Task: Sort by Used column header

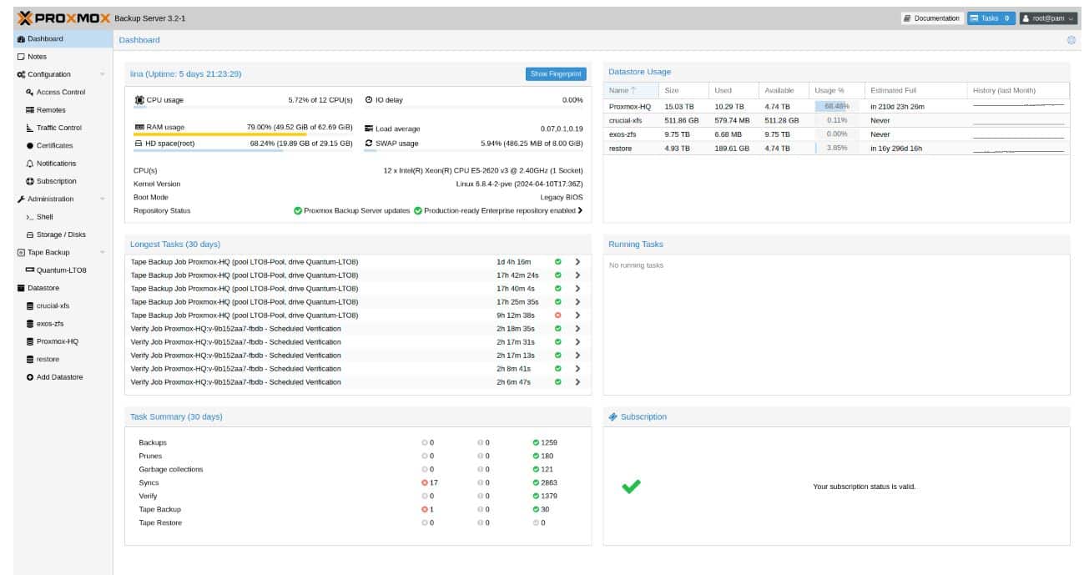Action: pos(734,90)
